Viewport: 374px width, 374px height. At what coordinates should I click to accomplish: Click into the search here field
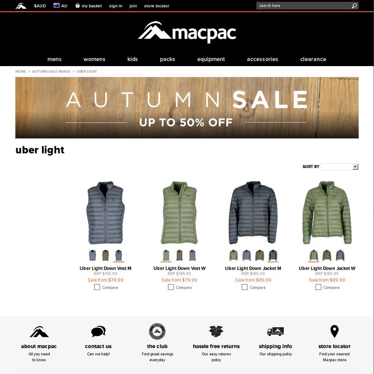tap(304, 6)
